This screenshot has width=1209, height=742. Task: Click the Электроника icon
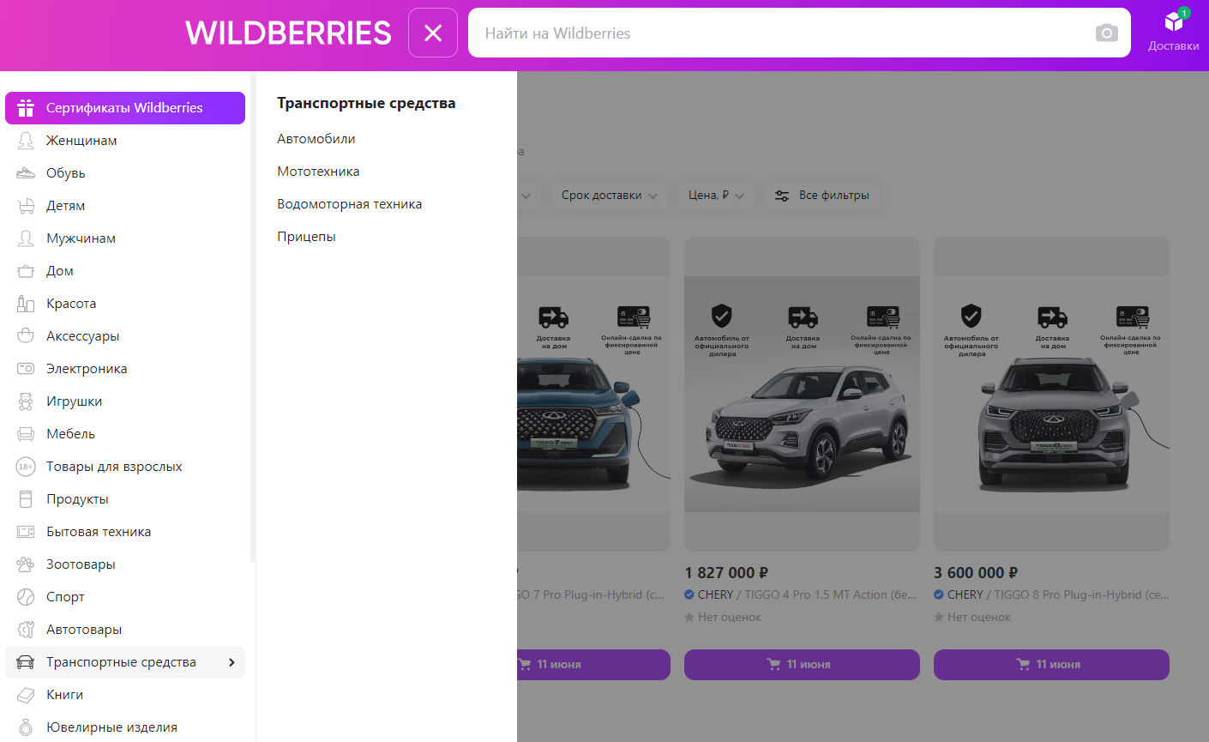[x=26, y=369]
